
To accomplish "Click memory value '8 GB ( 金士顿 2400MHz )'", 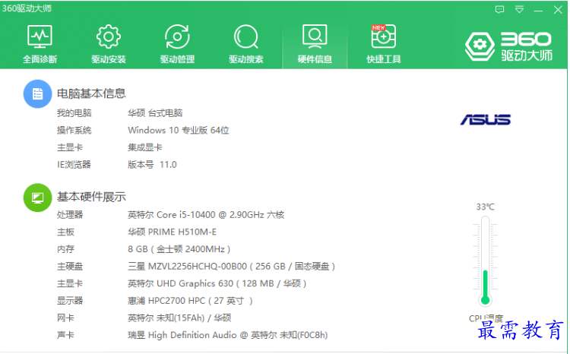I will coord(179,249).
